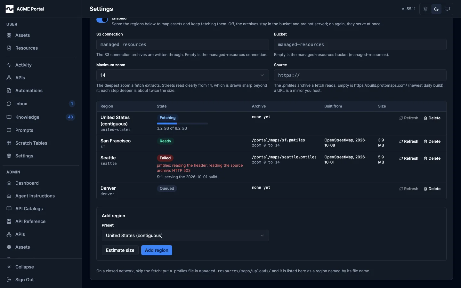Click the Ready status badge
The height and width of the screenshot is (288, 461).
coord(165,141)
